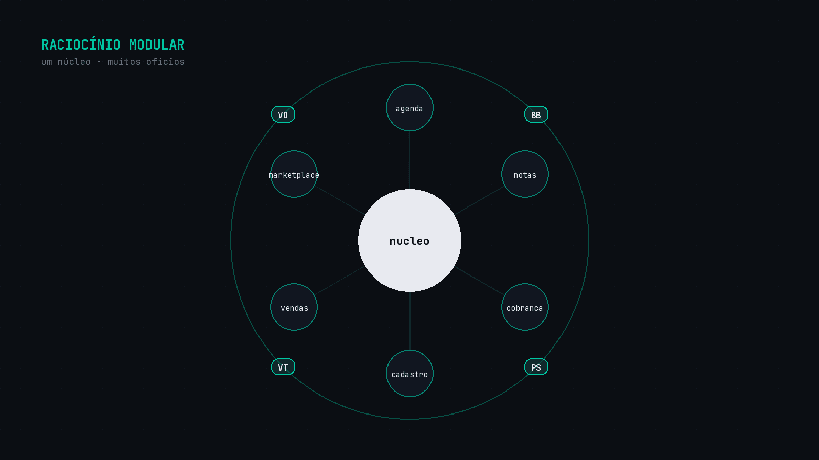This screenshot has width=819, height=460.
Task: Select the vendas module node
Action: tap(294, 307)
